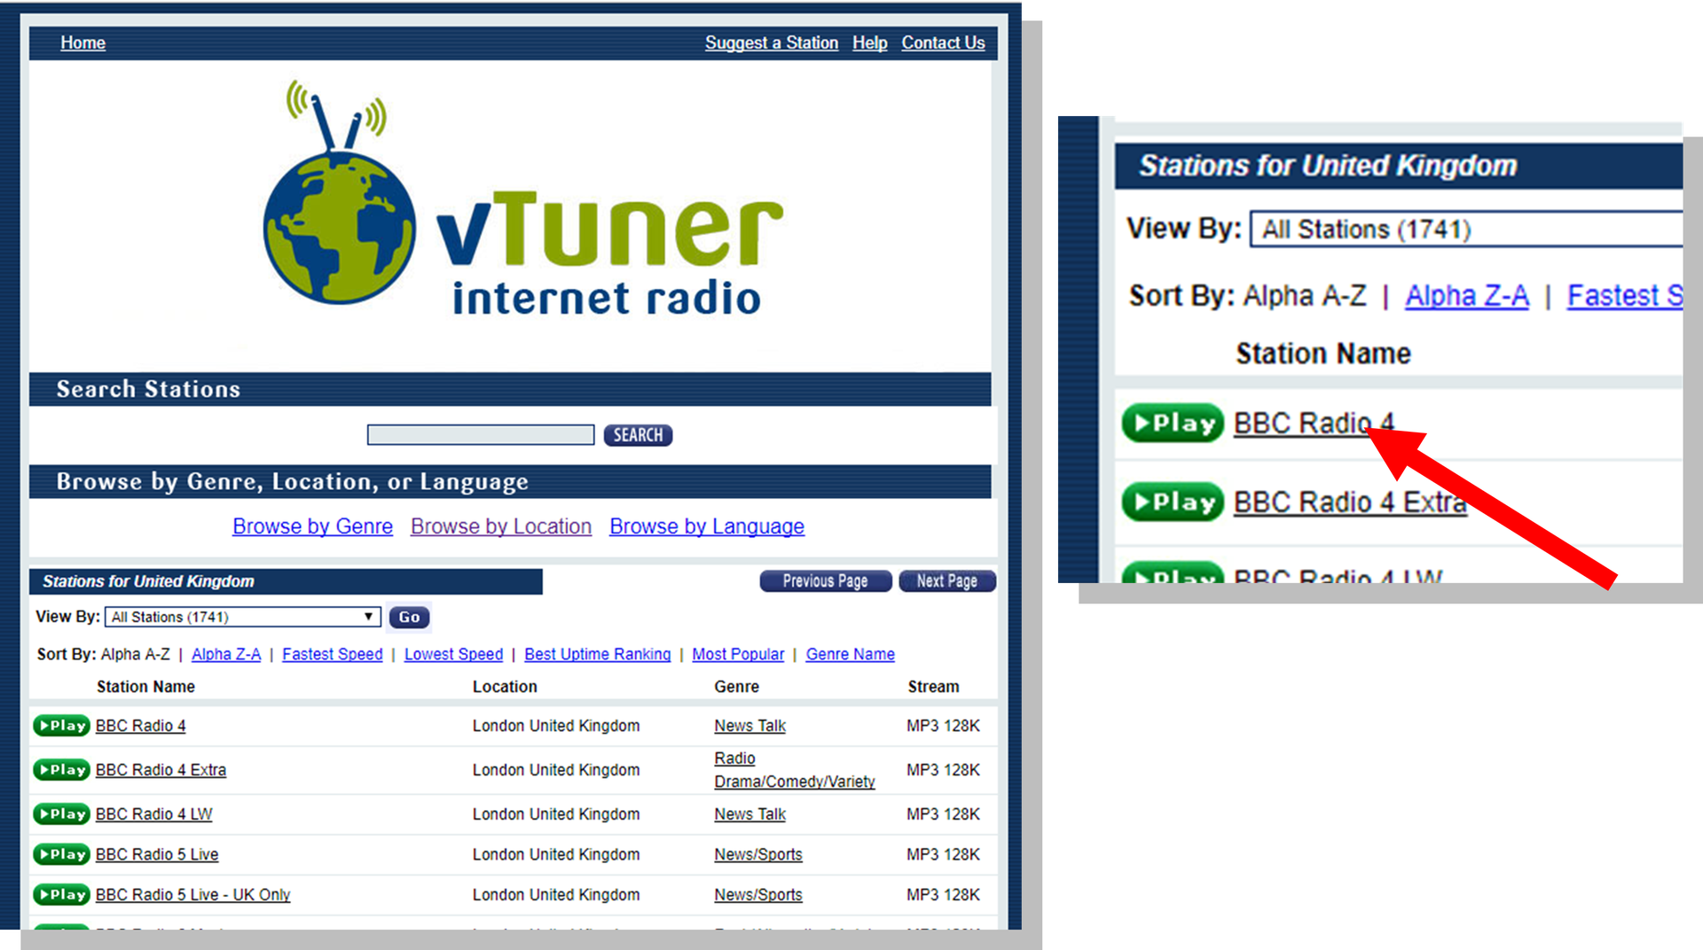Select Browse by Genre

click(312, 526)
